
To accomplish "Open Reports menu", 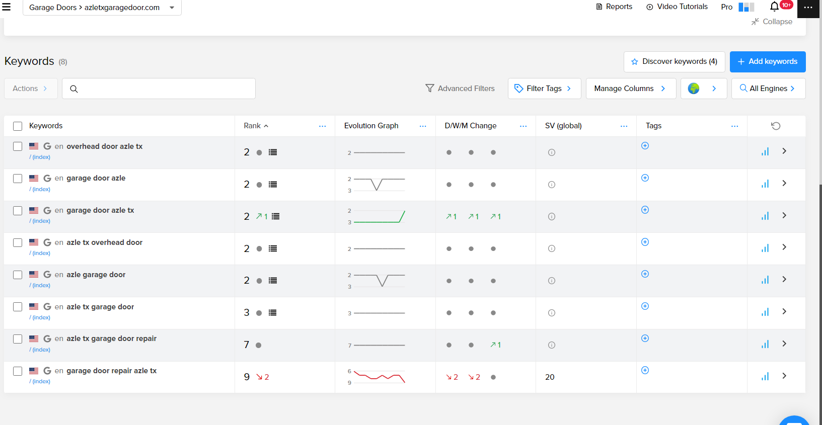I will [x=614, y=7].
